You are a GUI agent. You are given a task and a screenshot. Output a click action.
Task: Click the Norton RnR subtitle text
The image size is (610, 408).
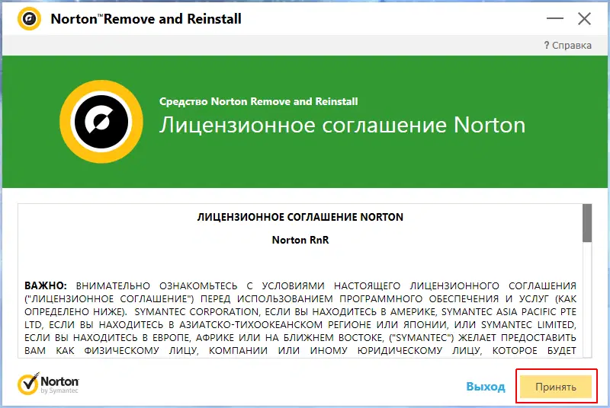pos(300,240)
